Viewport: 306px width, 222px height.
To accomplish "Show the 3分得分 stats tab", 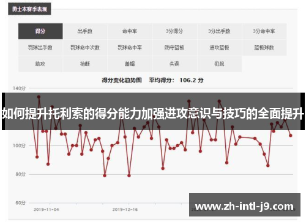I will coord(174,31).
